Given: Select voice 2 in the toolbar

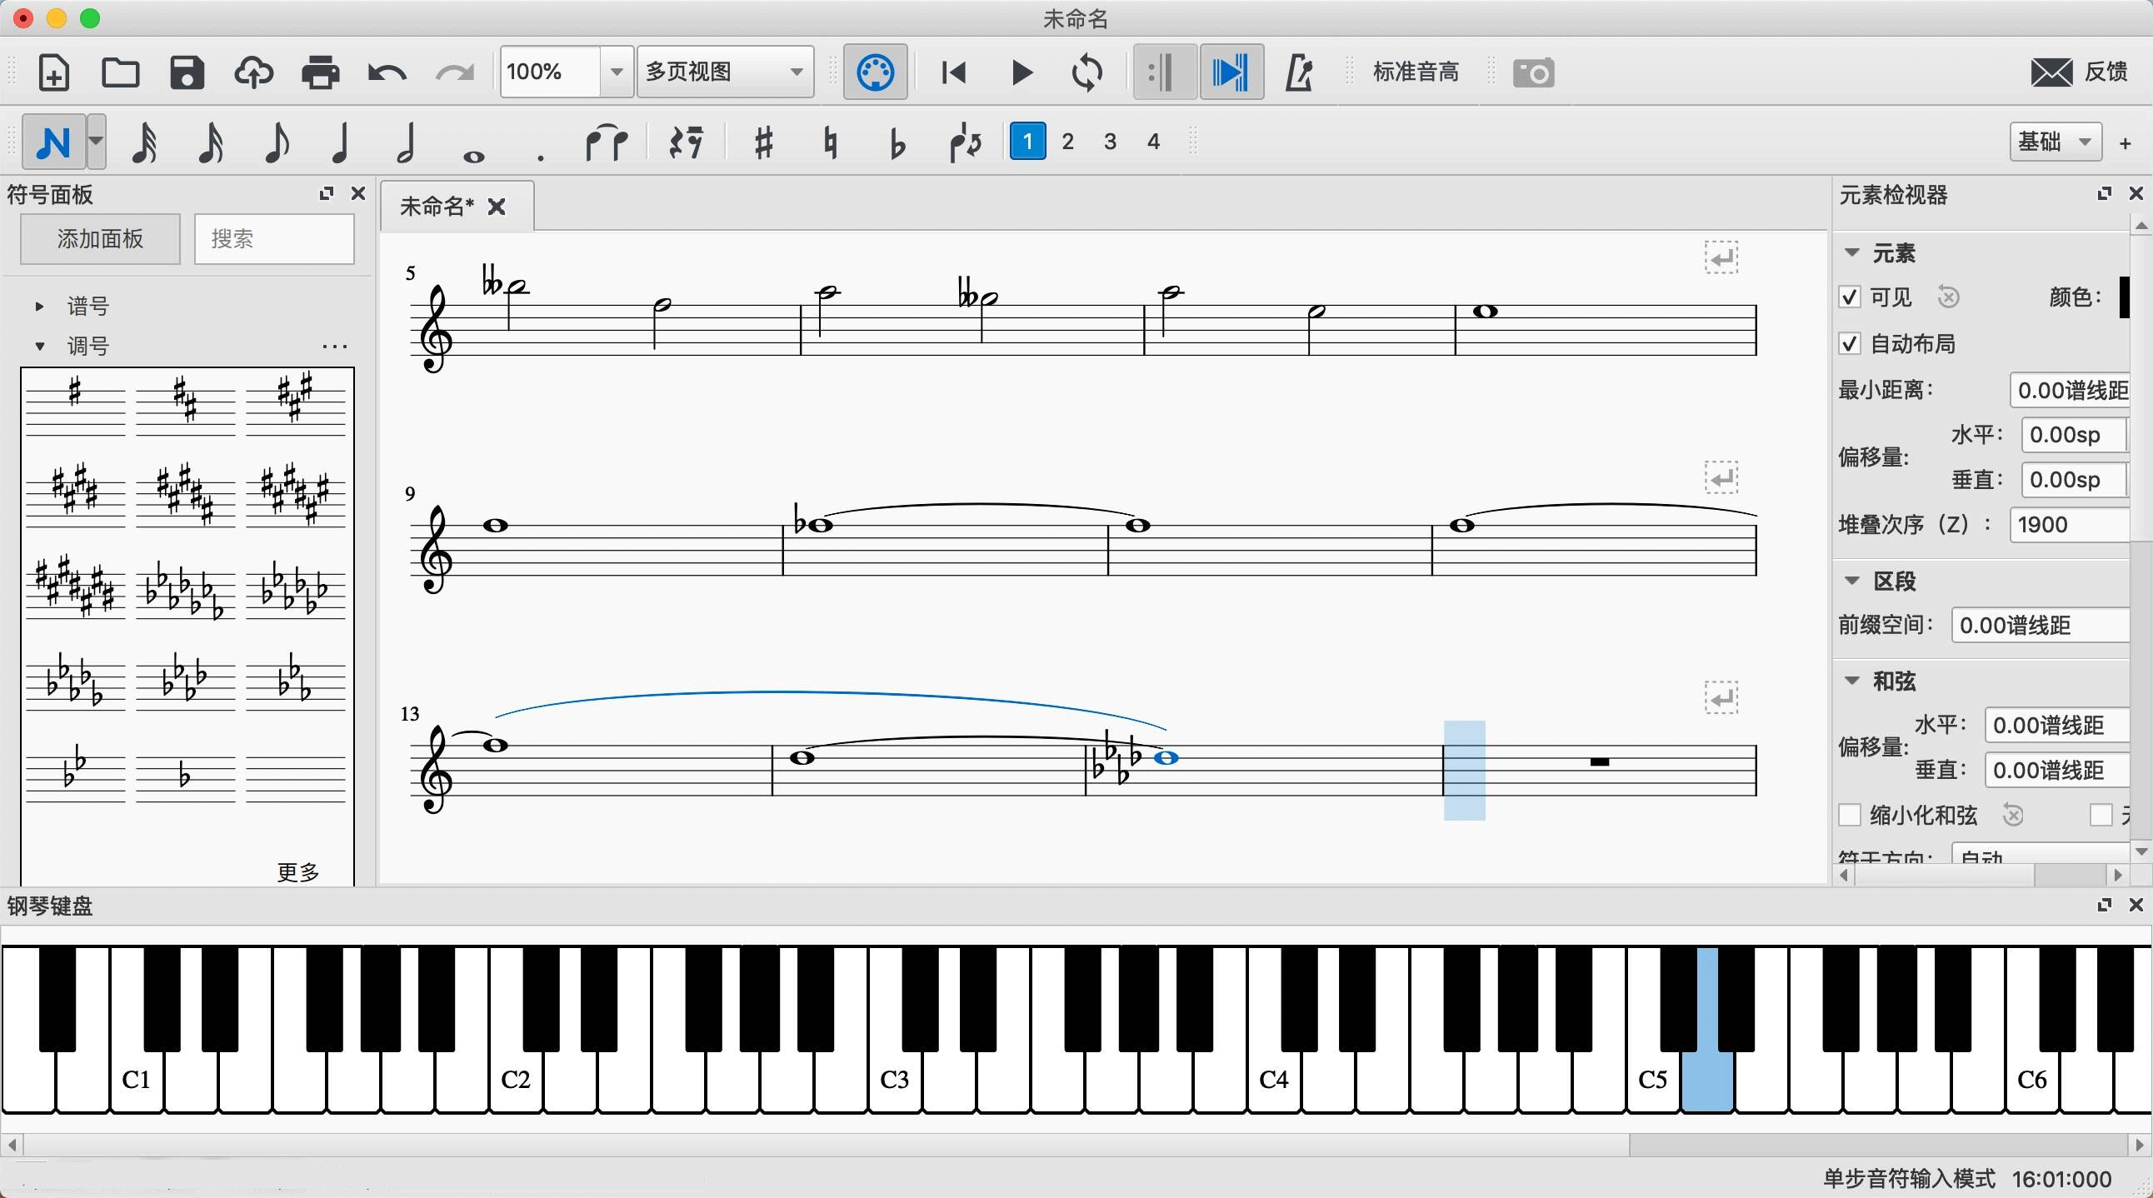Looking at the screenshot, I should tap(1067, 142).
